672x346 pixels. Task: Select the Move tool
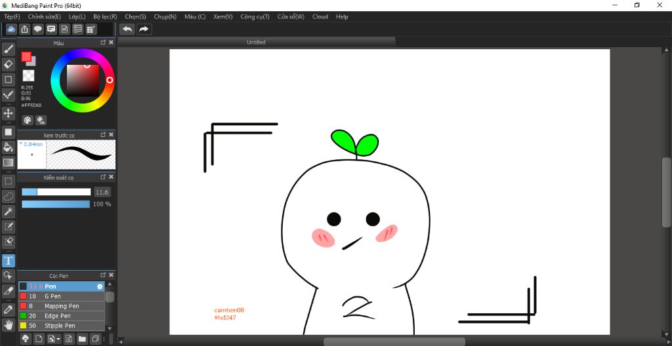point(8,113)
